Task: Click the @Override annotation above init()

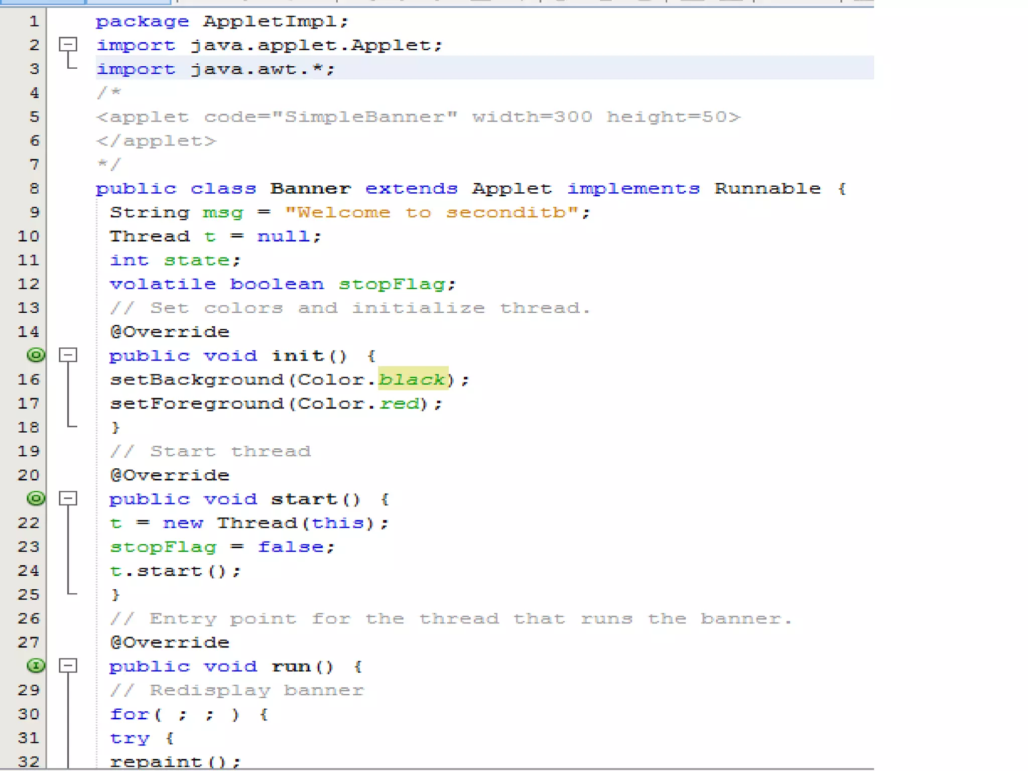Action: [170, 332]
